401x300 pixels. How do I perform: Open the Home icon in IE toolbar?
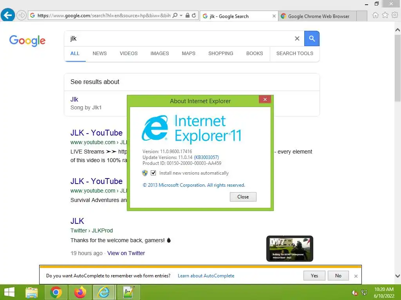pyautogui.click(x=375, y=15)
